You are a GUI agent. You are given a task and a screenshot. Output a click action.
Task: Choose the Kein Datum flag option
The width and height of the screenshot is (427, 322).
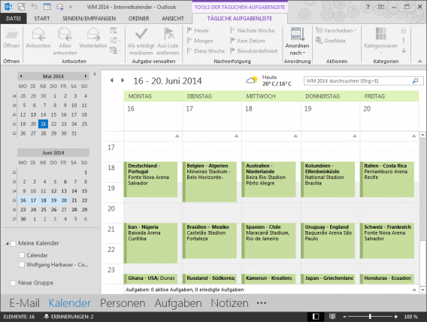pos(247,41)
